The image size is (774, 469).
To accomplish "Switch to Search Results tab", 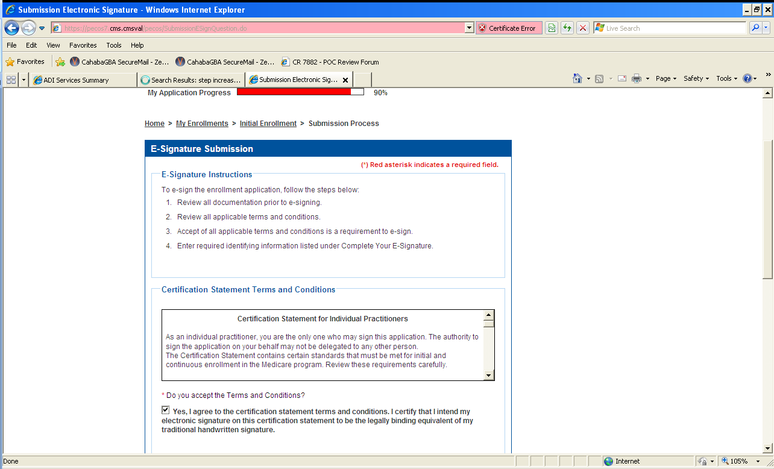I will [191, 80].
